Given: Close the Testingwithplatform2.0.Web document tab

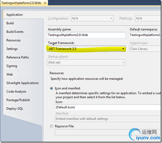Looking at the screenshot, I should tap(45, 3).
